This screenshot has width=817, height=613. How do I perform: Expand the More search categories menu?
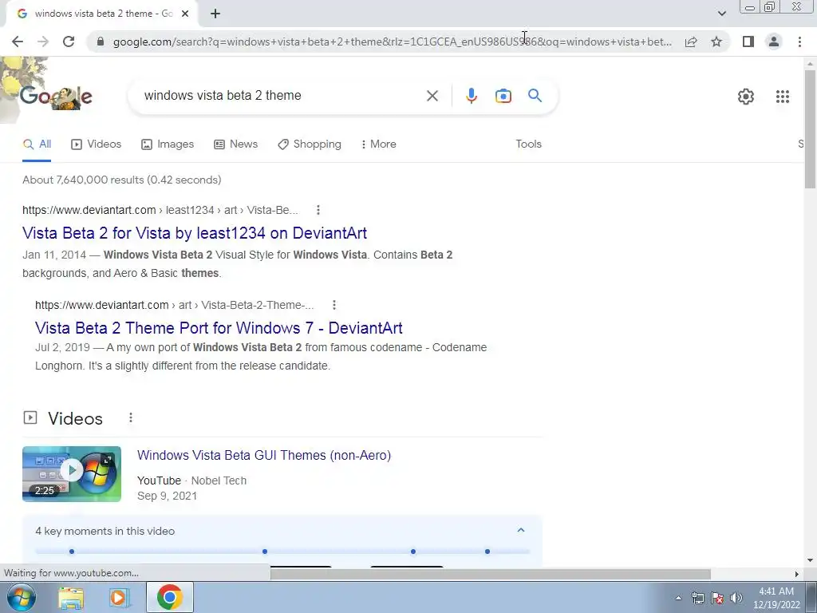tap(379, 144)
